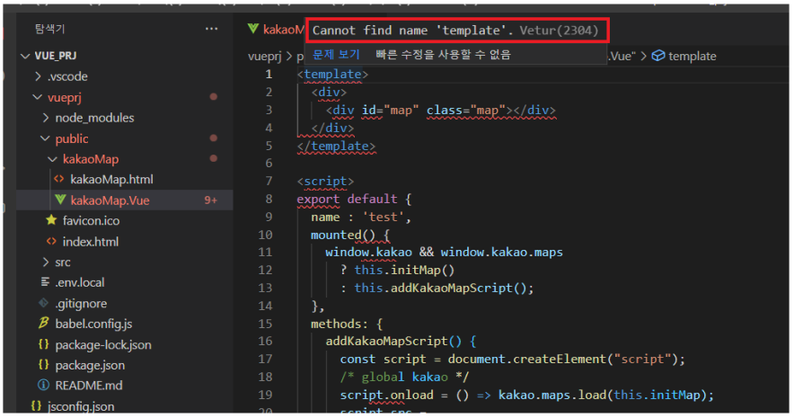Open kakaoMap.html file
The height and width of the screenshot is (418, 794).
coord(111,180)
